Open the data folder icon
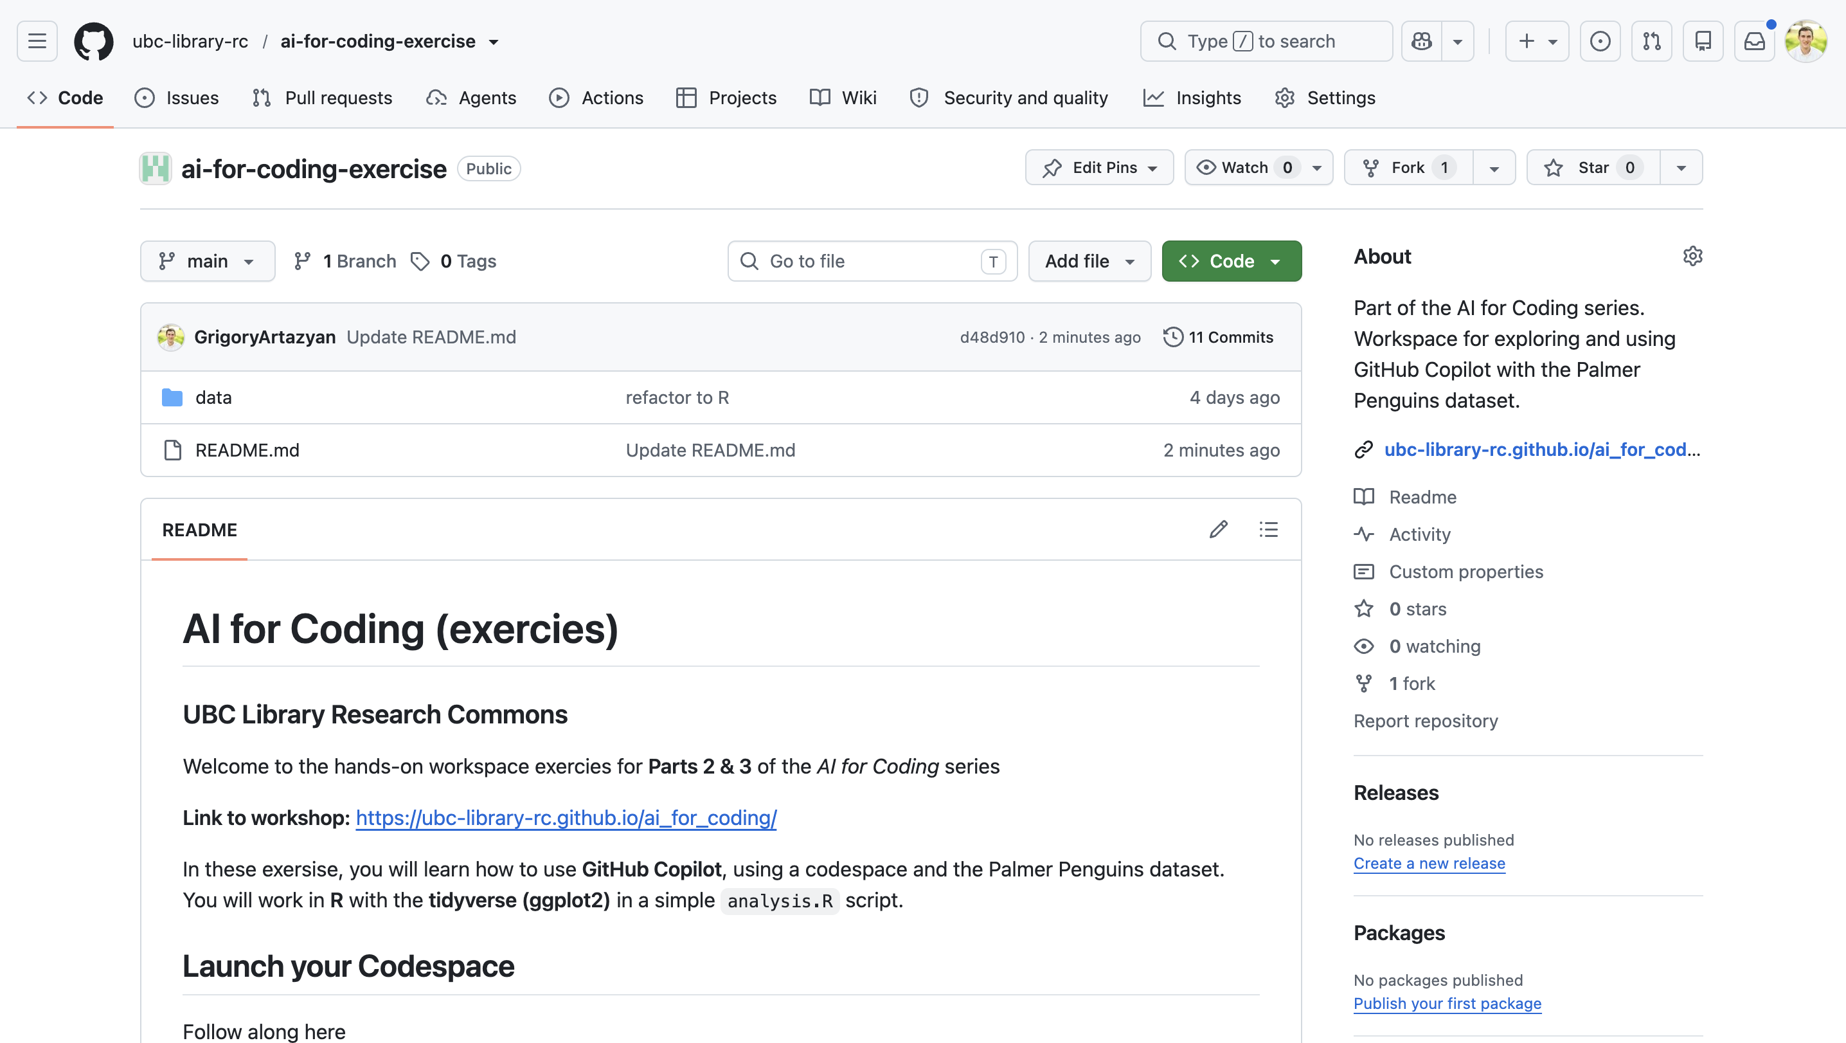 pos(172,397)
